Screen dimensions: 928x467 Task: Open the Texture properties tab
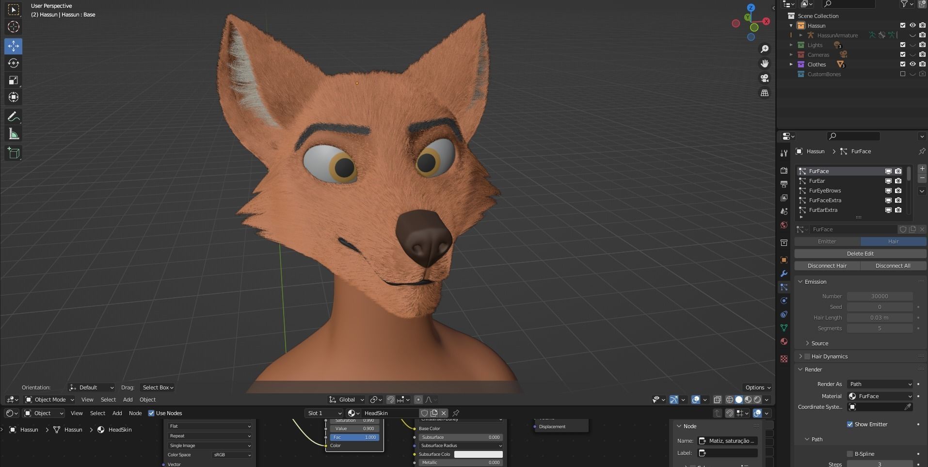coord(784,359)
